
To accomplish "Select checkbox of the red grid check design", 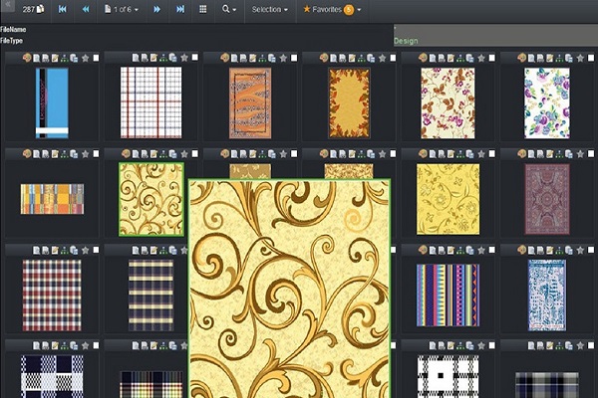I will pyautogui.click(x=195, y=58).
